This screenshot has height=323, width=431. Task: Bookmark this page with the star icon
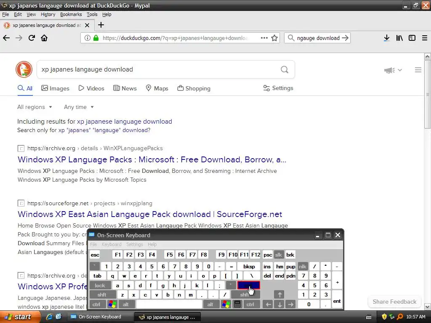click(x=274, y=38)
